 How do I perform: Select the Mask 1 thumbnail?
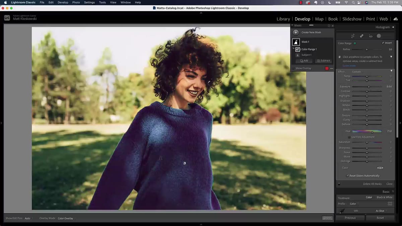tap(296, 42)
